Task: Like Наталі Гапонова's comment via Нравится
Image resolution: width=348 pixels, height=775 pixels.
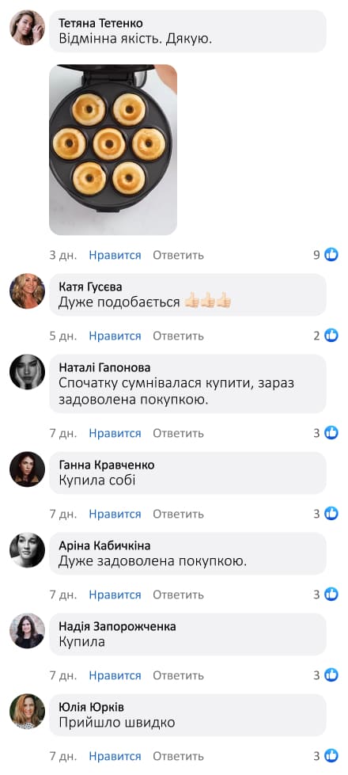Action: point(115,434)
